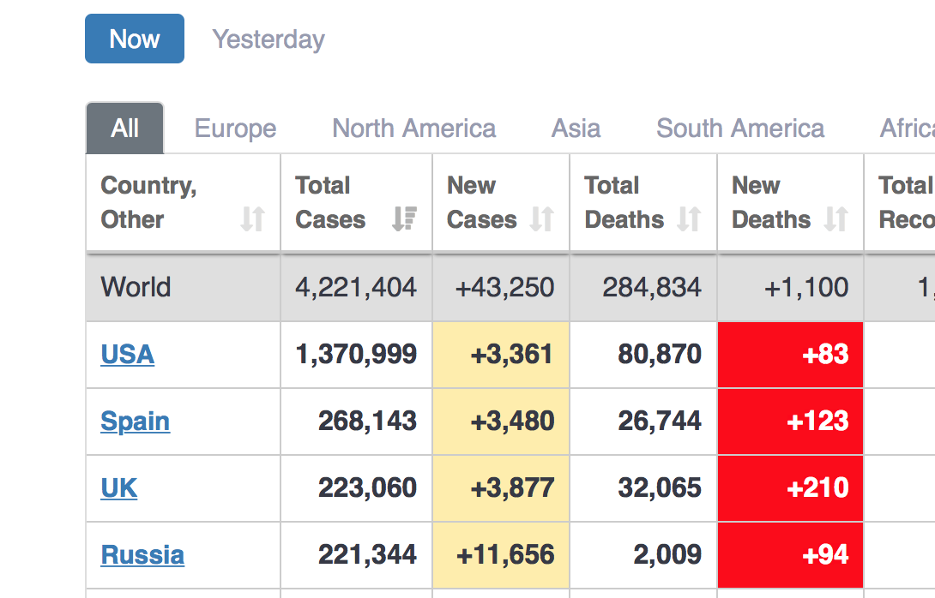
Task: Open the Europe tab
Action: [x=235, y=129]
